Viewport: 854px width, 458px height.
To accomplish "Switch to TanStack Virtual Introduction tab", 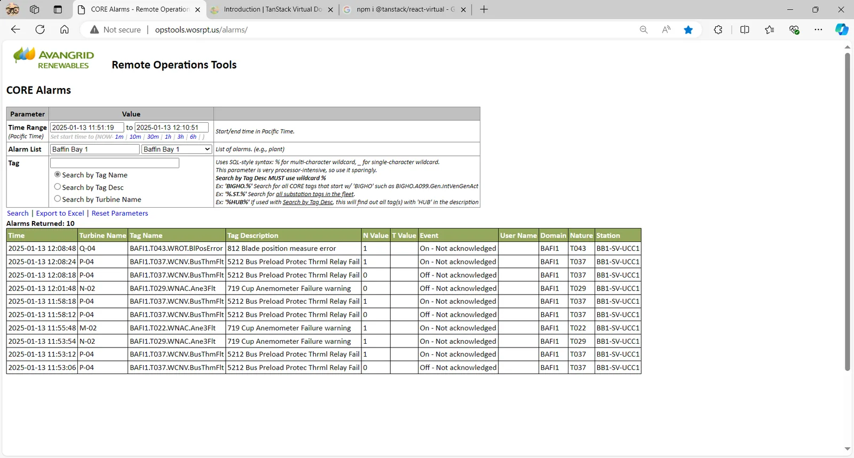I will coord(272,10).
